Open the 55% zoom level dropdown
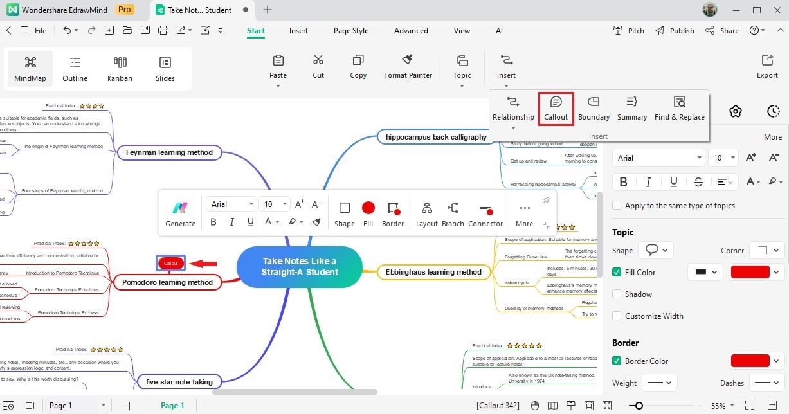This screenshot has height=414, width=789. point(722,406)
